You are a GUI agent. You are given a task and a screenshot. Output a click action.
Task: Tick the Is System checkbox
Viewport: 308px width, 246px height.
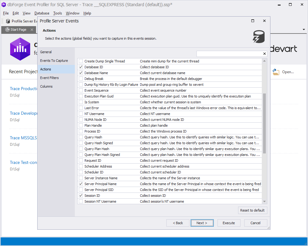[x=81, y=102]
